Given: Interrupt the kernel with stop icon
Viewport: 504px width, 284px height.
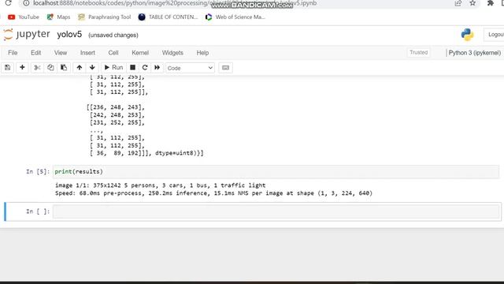Looking at the screenshot, I should coord(132,68).
